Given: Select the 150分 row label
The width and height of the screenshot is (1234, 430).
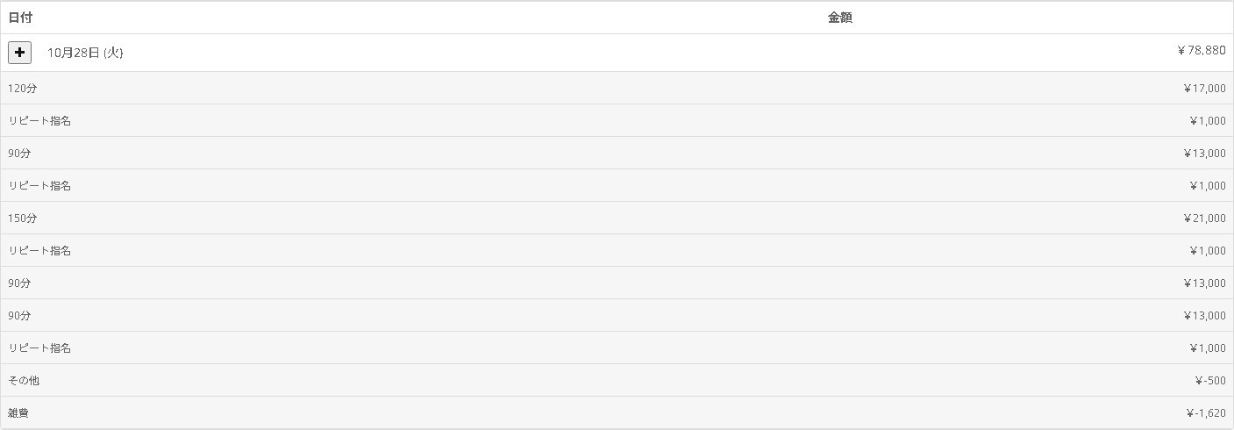Looking at the screenshot, I should [x=23, y=219].
